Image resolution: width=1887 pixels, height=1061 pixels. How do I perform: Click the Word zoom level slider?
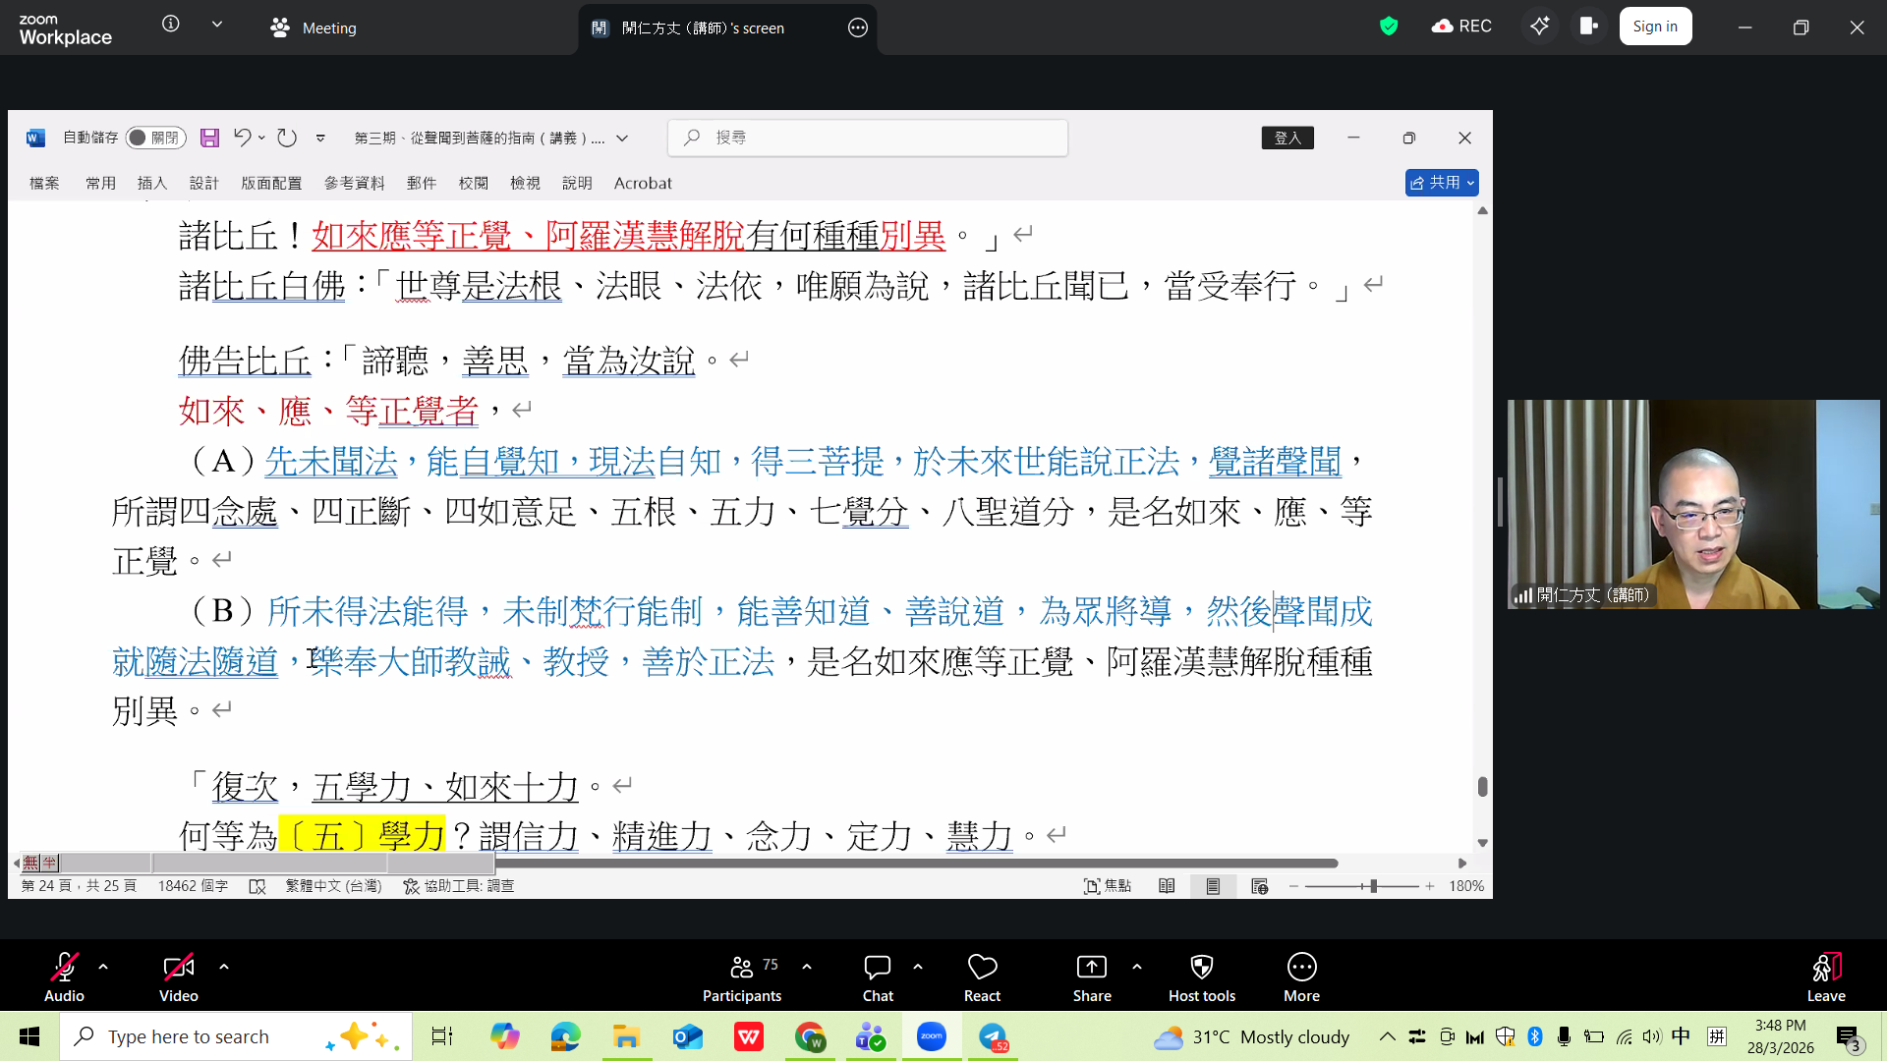[x=1373, y=886]
